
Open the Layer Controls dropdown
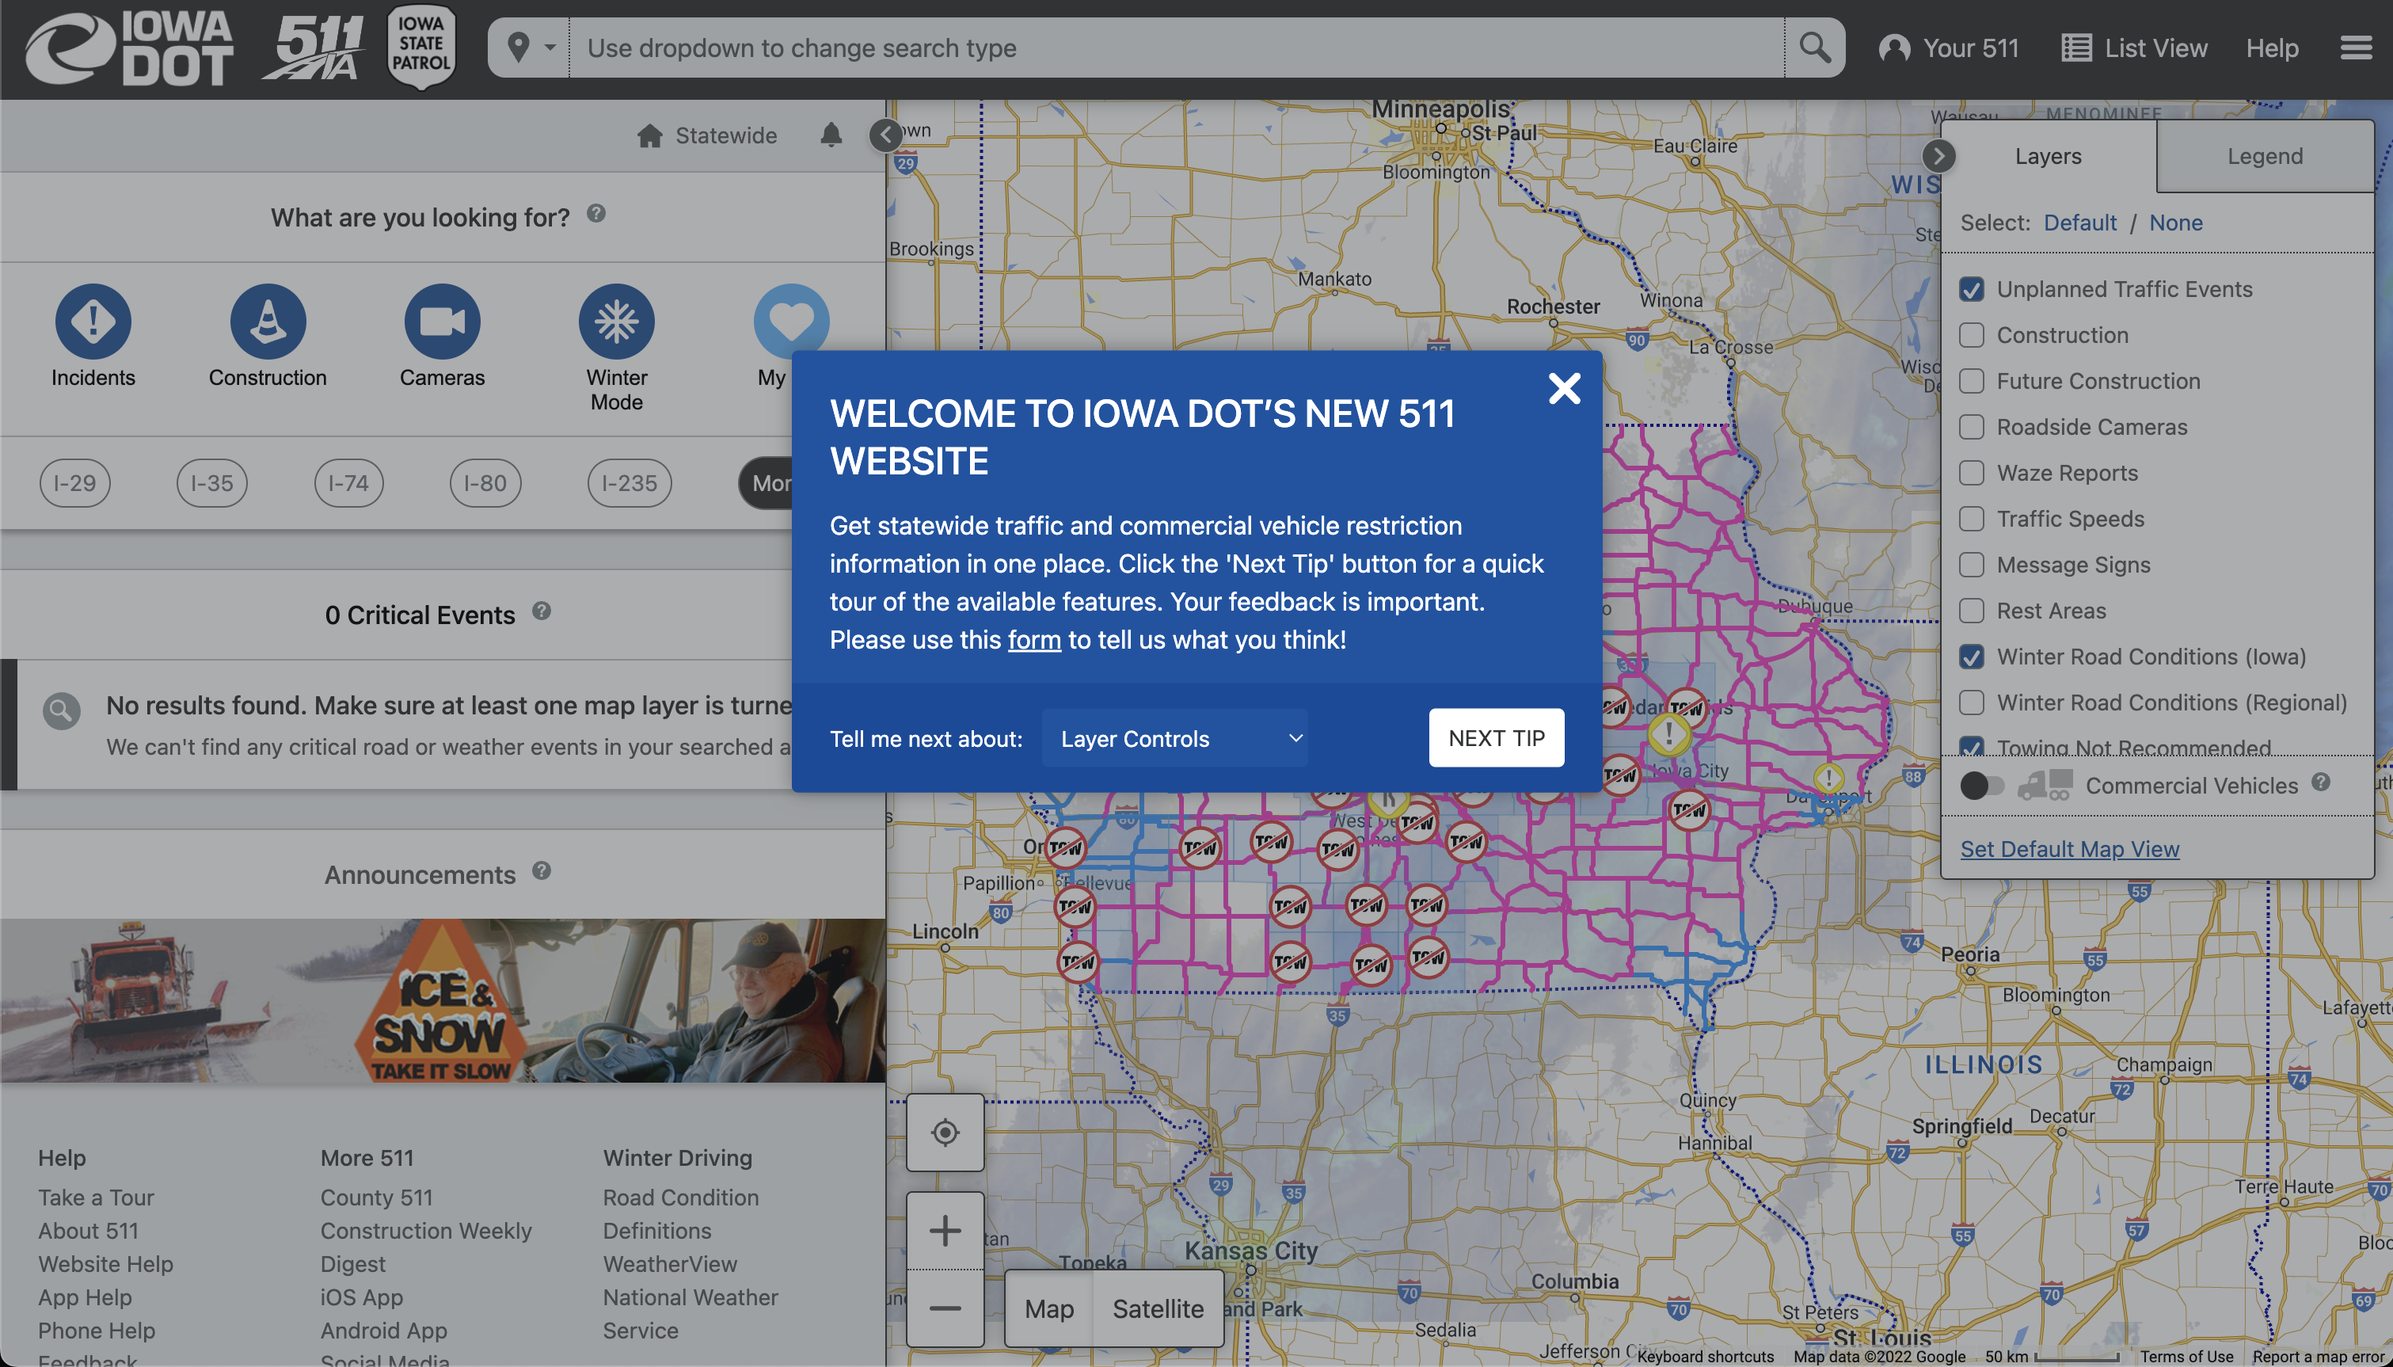click(x=1174, y=738)
